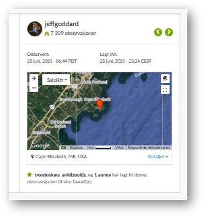Toggle fullscreen map view
The width and height of the screenshot is (204, 217).
coord(165,90)
